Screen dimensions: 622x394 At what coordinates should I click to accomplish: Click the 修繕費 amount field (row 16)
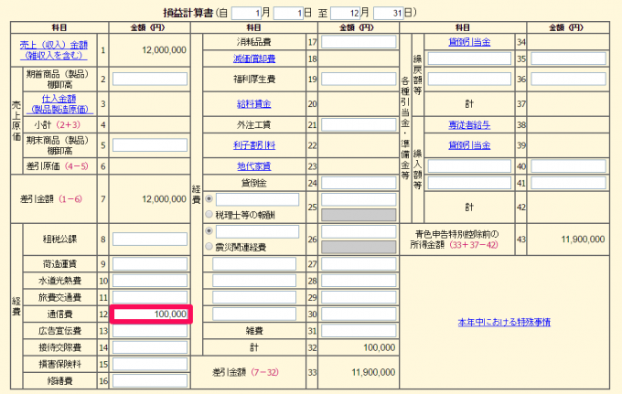(150, 381)
